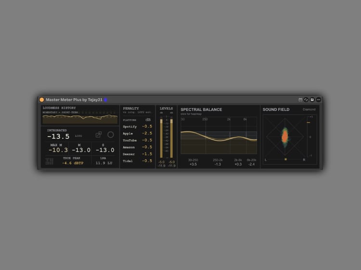Click the left channel level meter bar
Screen dimensions: 361x270
[161, 138]
